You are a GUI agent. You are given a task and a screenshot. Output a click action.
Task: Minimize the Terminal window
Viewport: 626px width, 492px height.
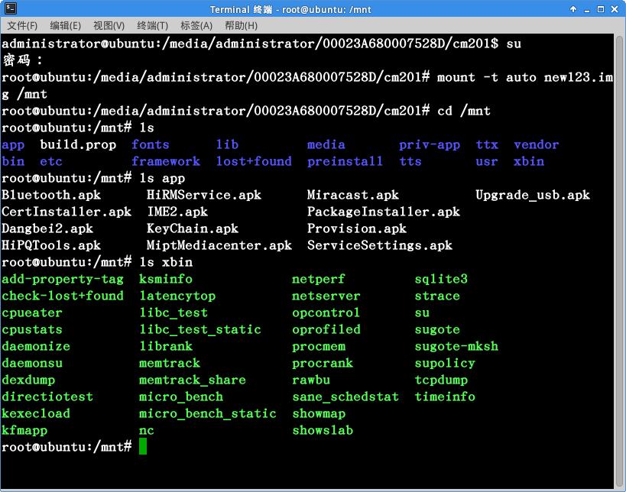[x=588, y=9]
